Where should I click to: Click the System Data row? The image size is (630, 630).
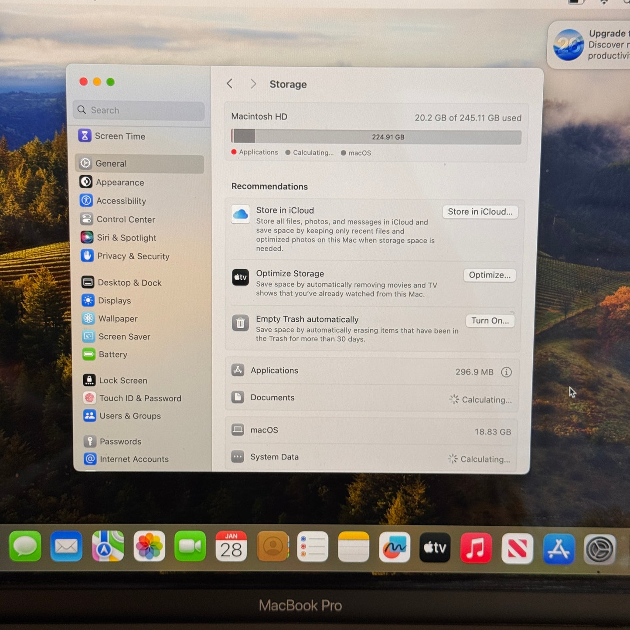click(371, 457)
